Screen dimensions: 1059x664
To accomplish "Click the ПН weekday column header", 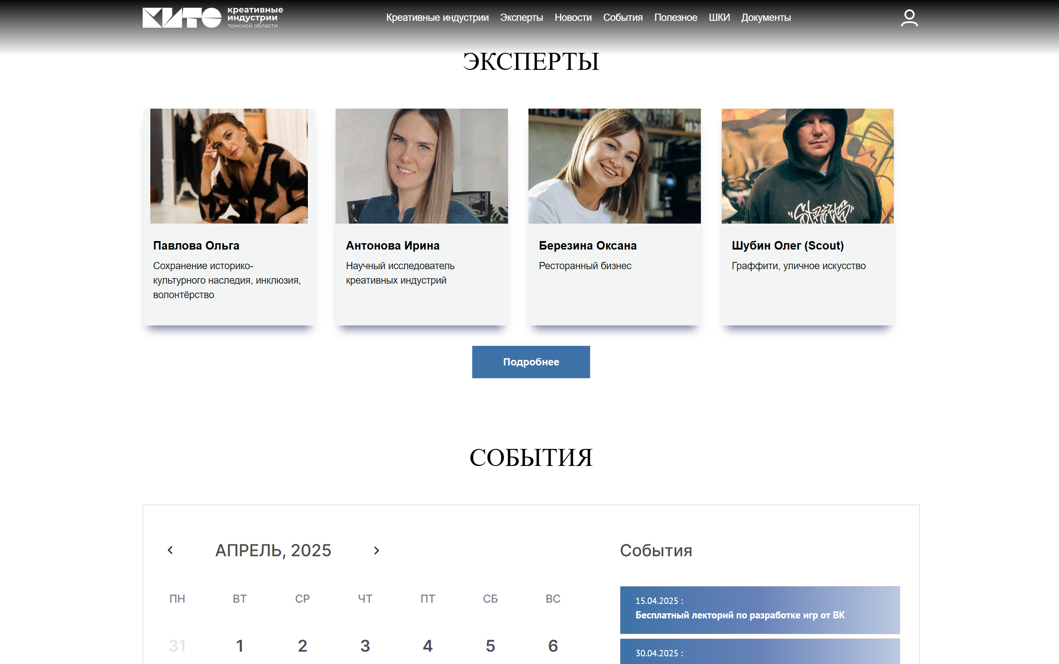I will click(177, 598).
